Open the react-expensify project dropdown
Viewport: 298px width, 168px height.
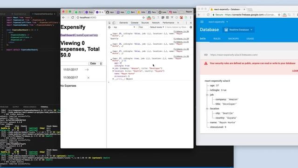tap(218, 22)
